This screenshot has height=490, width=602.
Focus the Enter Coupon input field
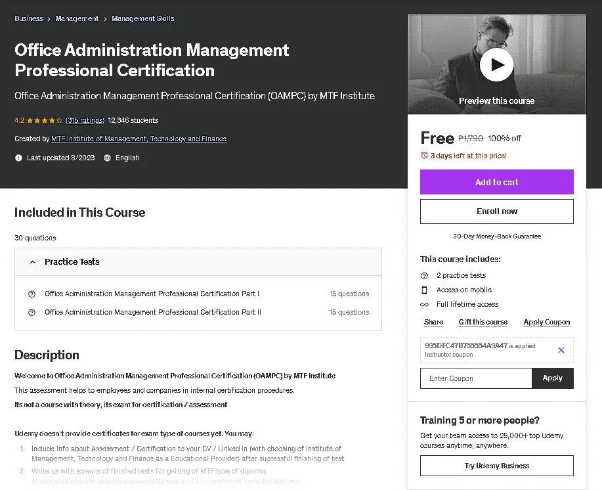click(x=476, y=378)
